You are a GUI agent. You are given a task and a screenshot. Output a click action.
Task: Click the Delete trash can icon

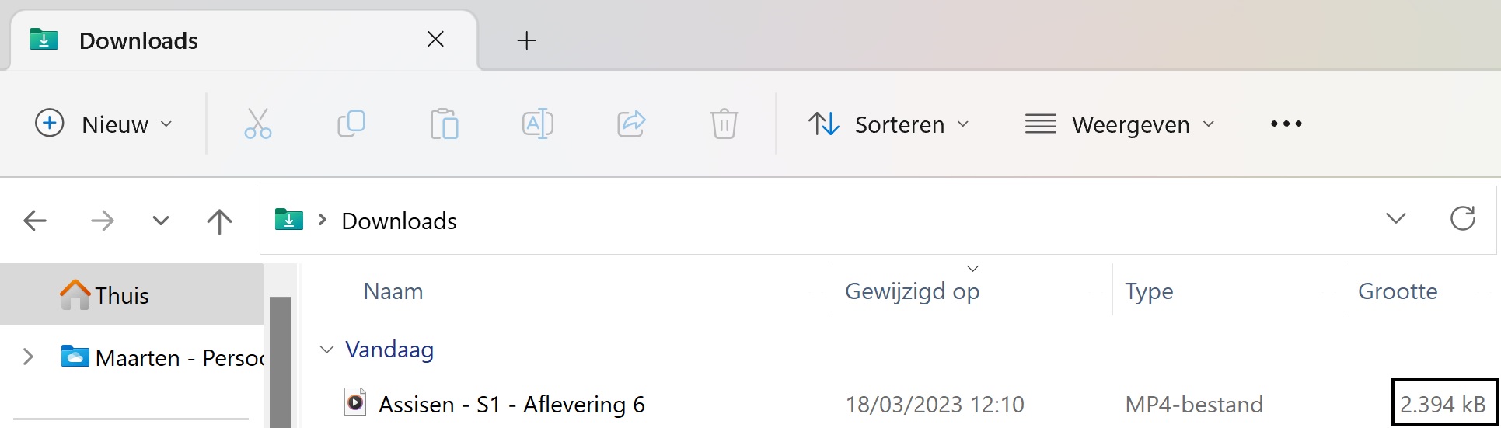click(x=724, y=124)
